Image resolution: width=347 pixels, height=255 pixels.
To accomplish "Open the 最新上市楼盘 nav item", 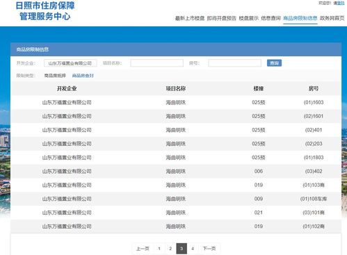I will (x=190, y=18).
